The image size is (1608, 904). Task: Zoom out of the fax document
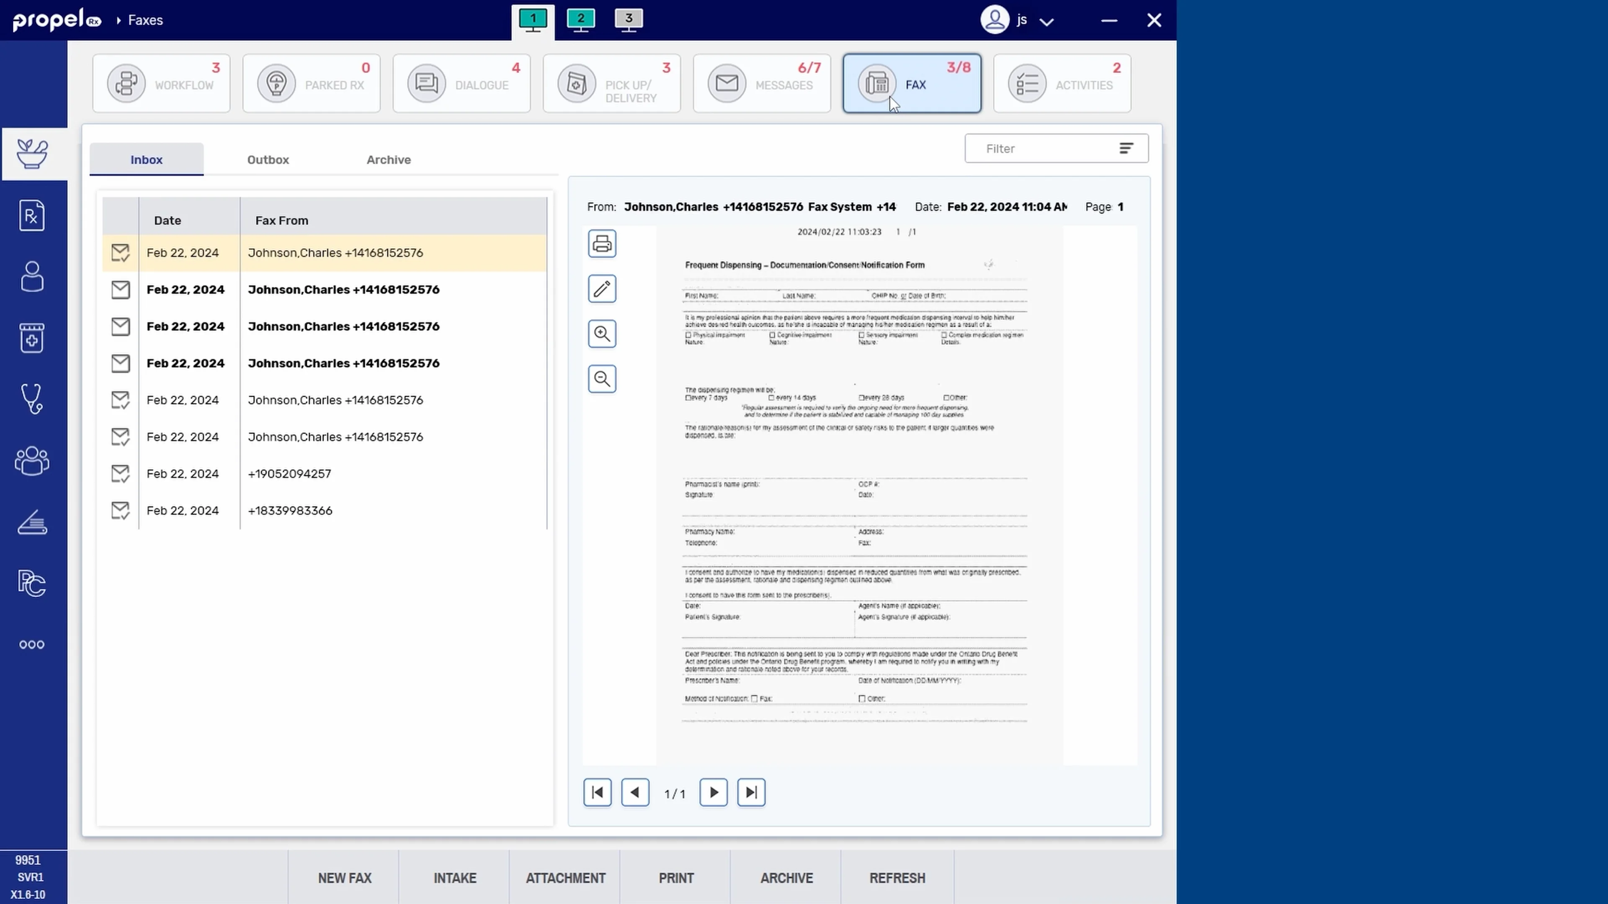tap(601, 378)
